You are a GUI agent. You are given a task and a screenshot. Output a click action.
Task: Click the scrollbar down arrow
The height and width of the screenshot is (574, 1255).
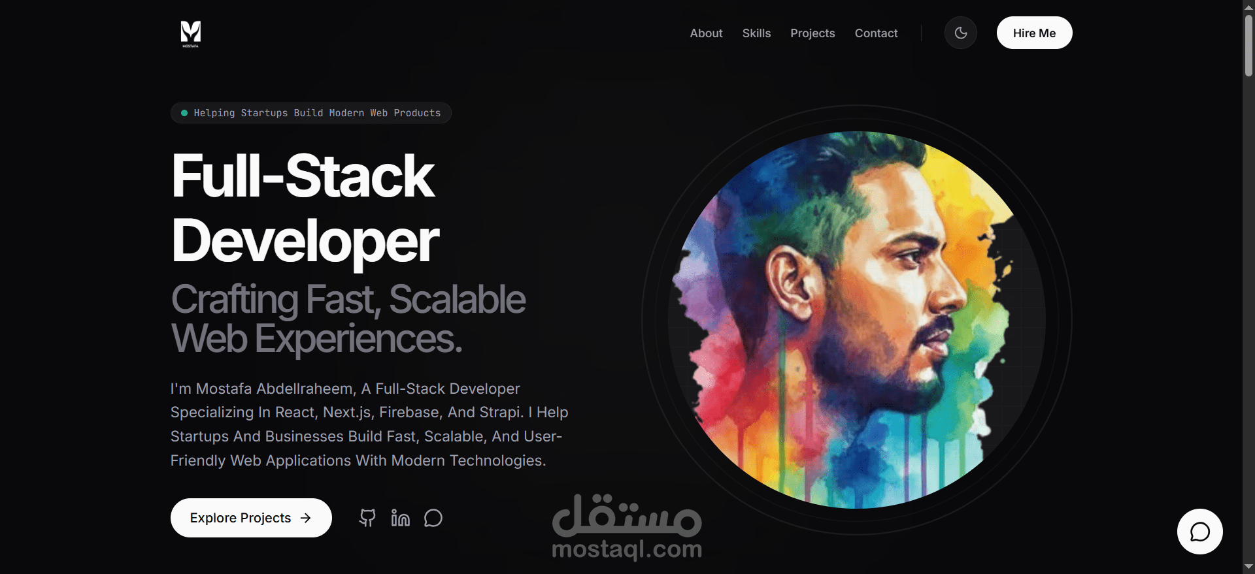pos(1248,567)
